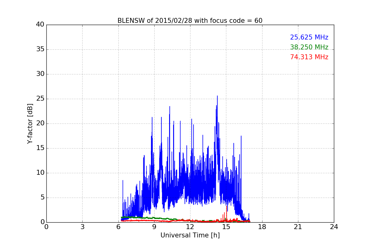Click the y-axis tick label 25
Screen dimensions: 371x247
40,99
